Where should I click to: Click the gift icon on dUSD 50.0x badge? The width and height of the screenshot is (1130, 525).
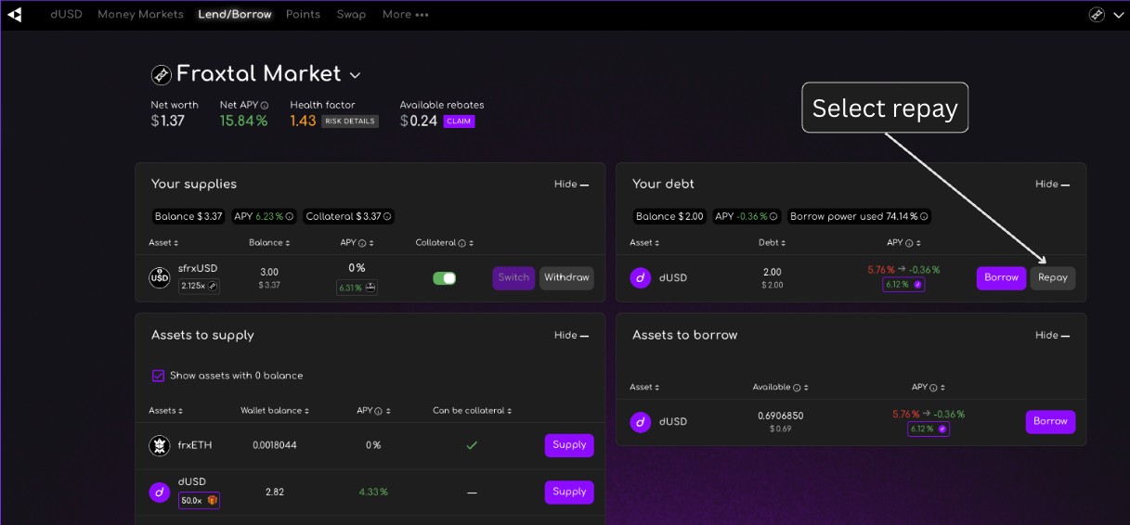pyautogui.click(x=212, y=501)
